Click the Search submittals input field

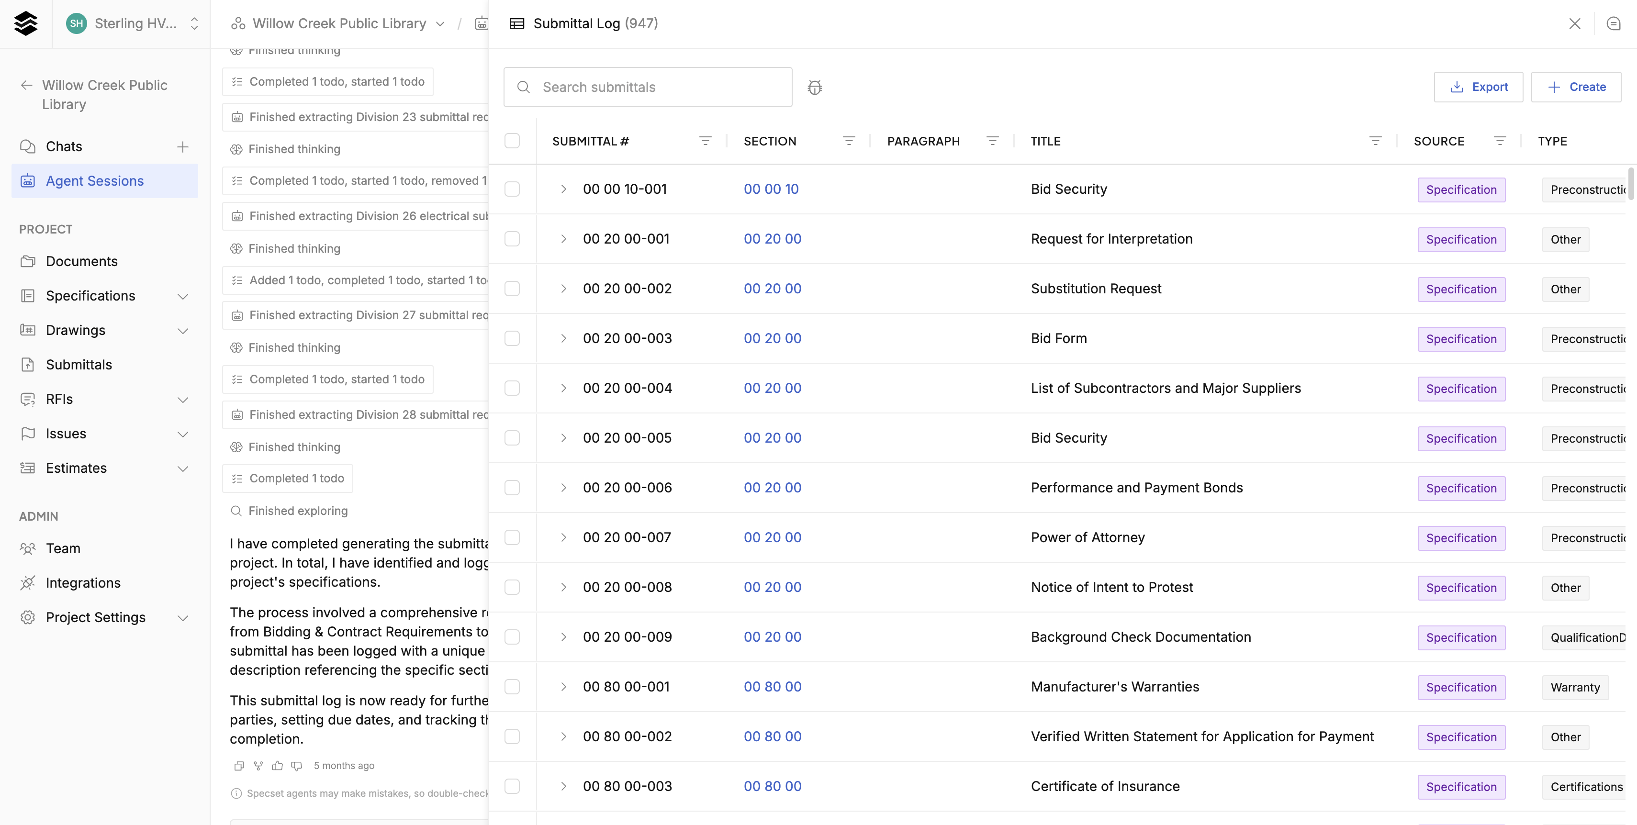point(648,87)
